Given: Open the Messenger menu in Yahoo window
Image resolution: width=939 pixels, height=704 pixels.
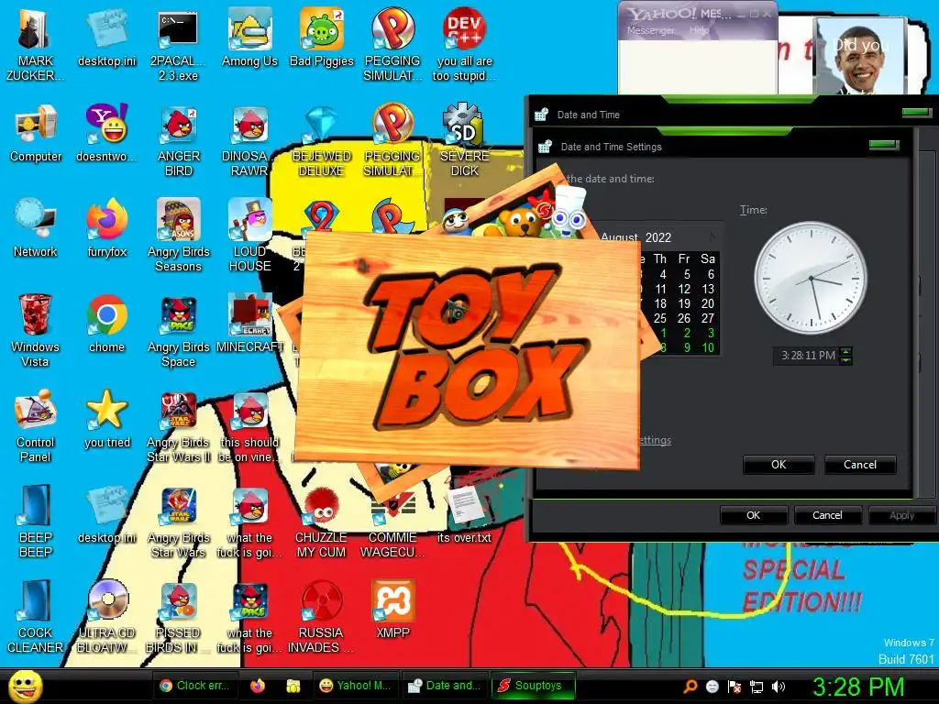Looking at the screenshot, I should [x=650, y=30].
